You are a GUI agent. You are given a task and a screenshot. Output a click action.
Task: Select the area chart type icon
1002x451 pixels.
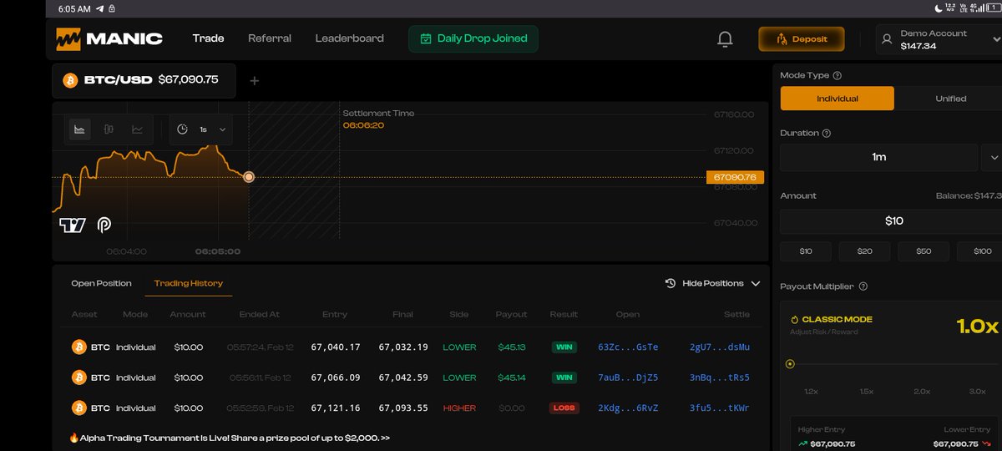pos(79,129)
